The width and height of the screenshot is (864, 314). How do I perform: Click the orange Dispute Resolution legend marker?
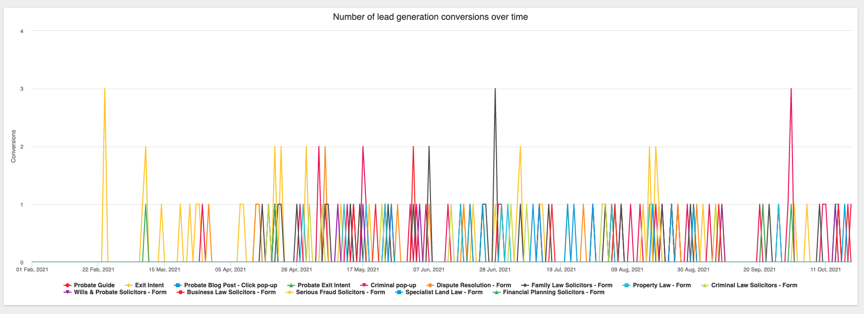point(430,285)
